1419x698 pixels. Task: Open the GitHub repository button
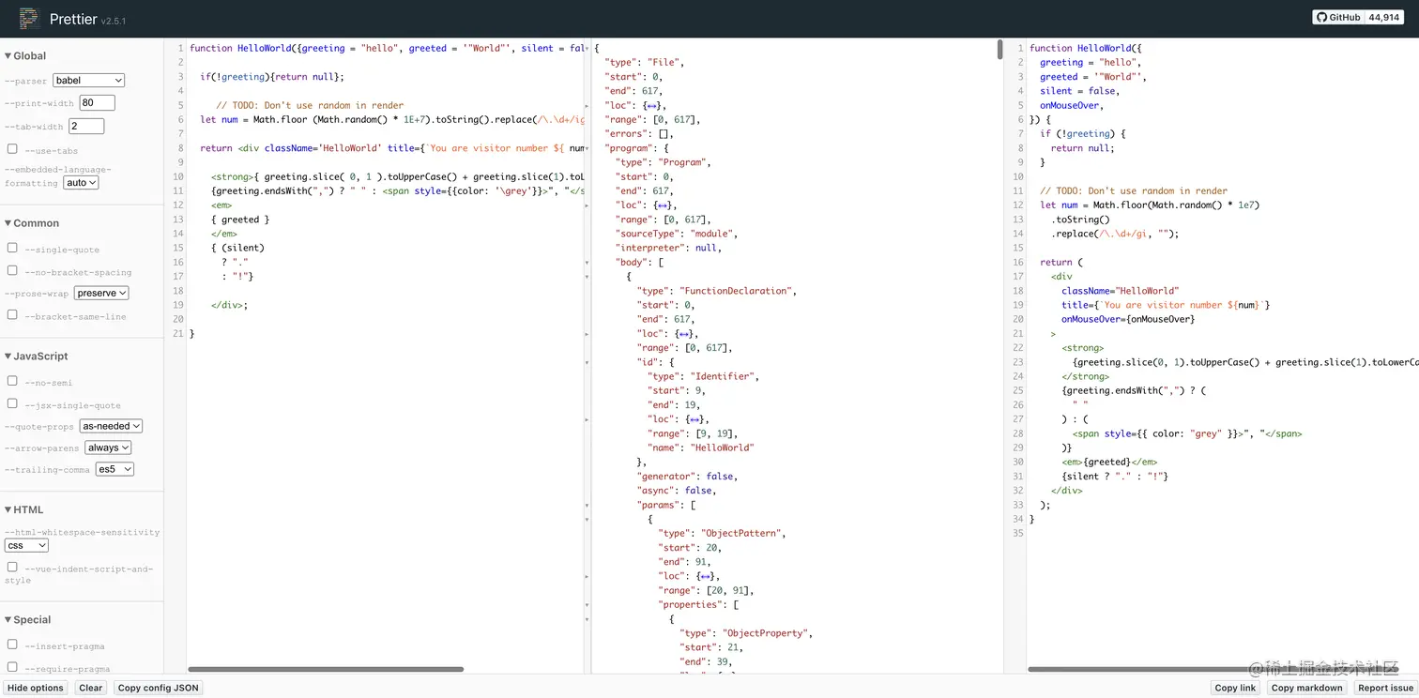[x=1338, y=18]
